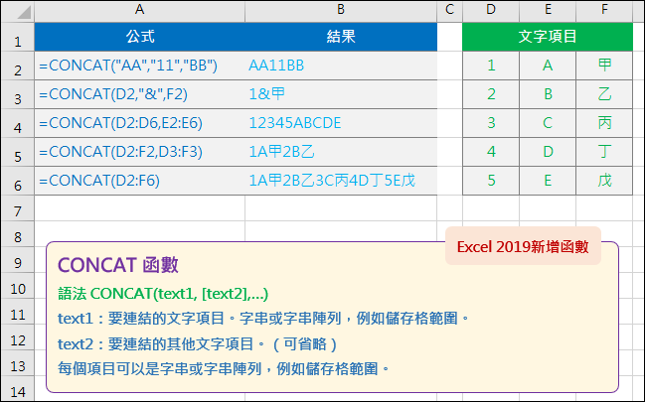The height and width of the screenshot is (402, 645).
Task: Click the select-all corner triangle
Action: pos(24,12)
